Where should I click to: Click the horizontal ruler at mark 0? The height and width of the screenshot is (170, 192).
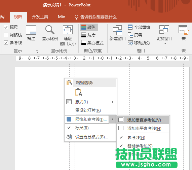[x=102, y=58]
